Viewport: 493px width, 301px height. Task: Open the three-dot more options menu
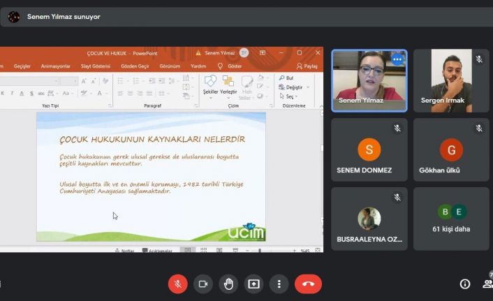[x=279, y=284]
